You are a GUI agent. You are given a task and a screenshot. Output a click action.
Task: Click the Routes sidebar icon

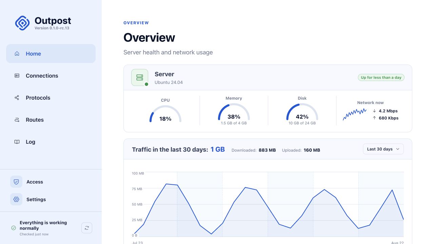17,120
